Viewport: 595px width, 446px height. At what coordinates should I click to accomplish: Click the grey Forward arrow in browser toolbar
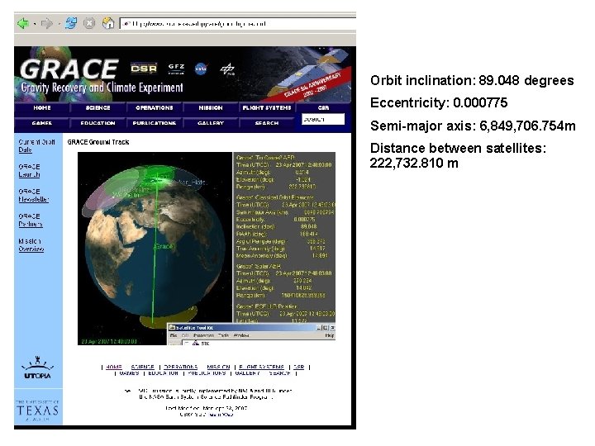coord(46,23)
